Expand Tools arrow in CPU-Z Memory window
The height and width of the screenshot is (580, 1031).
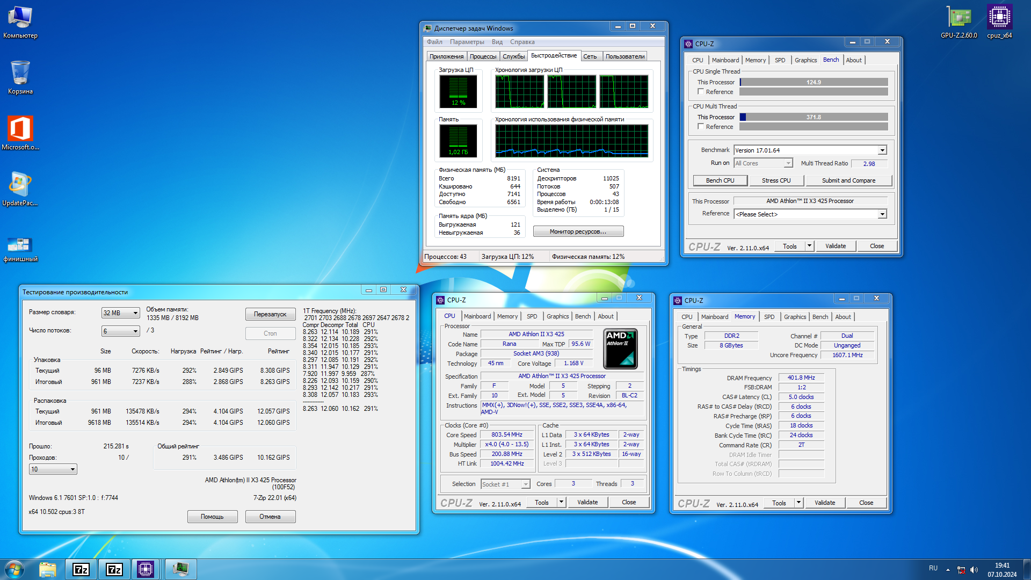tap(798, 503)
